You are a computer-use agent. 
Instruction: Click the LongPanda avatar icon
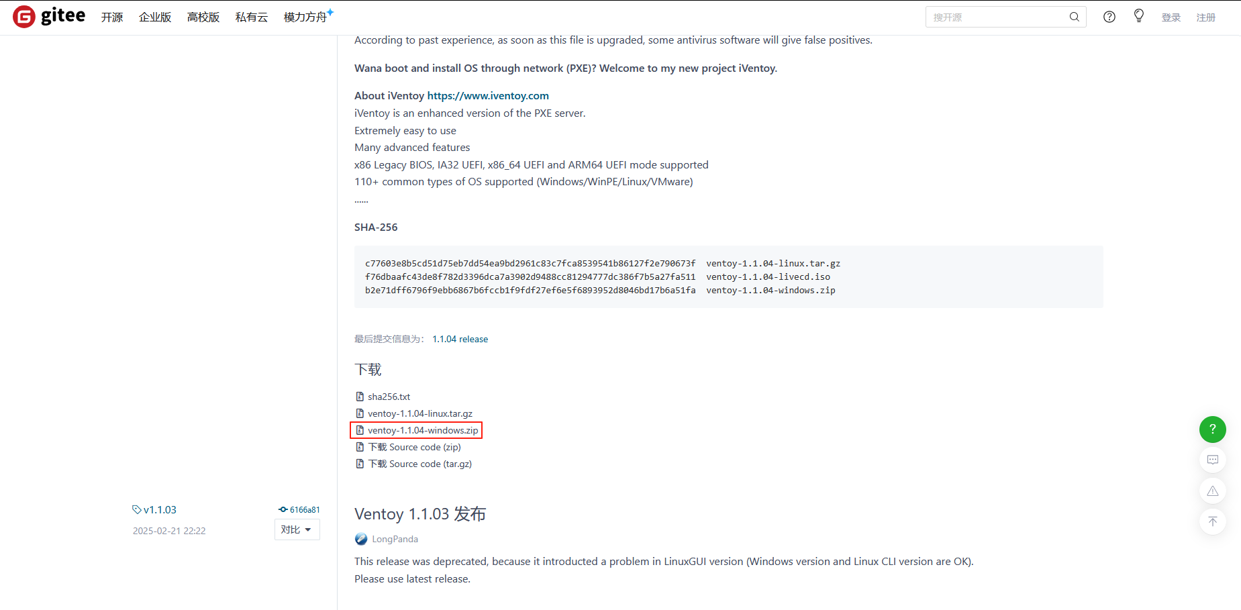pyautogui.click(x=361, y=539)
